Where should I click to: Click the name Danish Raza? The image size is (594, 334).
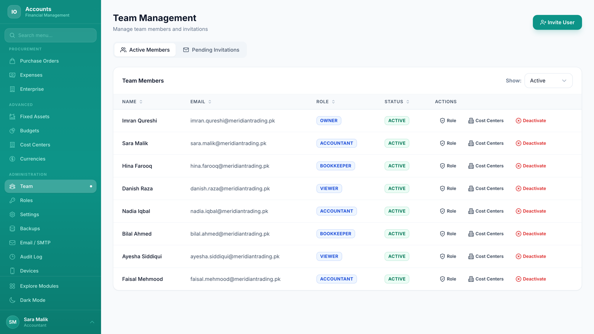tap(137, 189)
